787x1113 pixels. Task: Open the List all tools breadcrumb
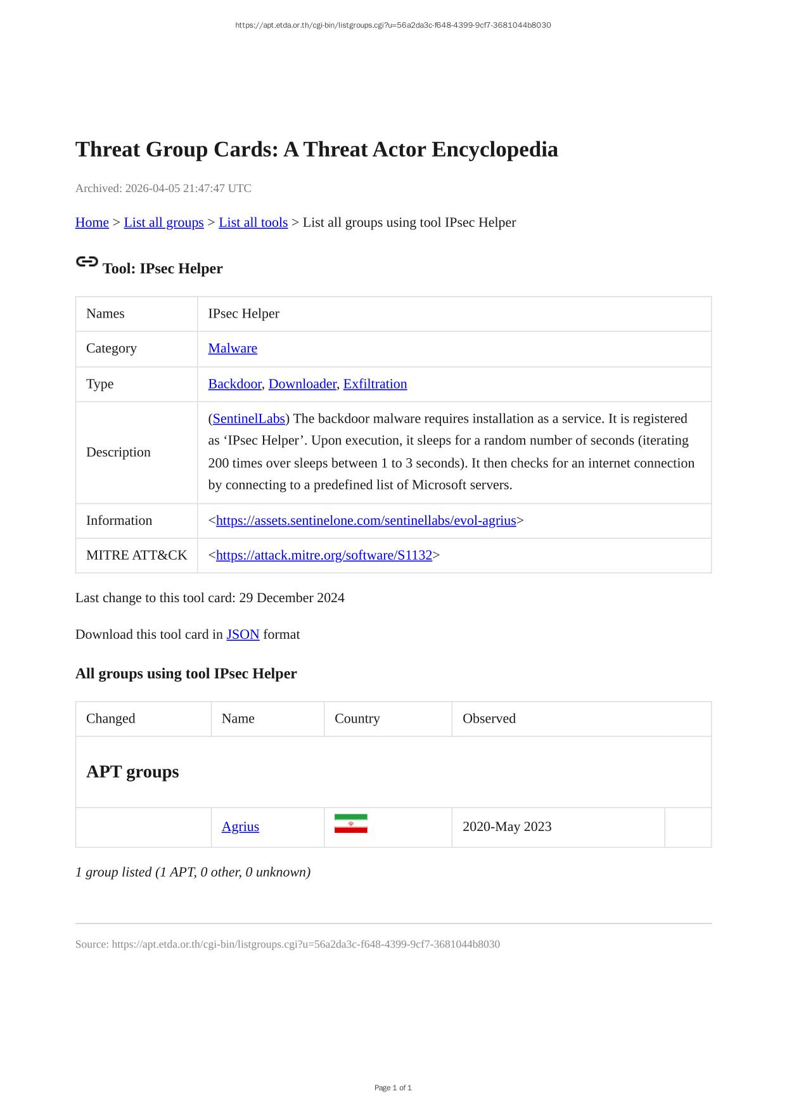tap(253, 222)
